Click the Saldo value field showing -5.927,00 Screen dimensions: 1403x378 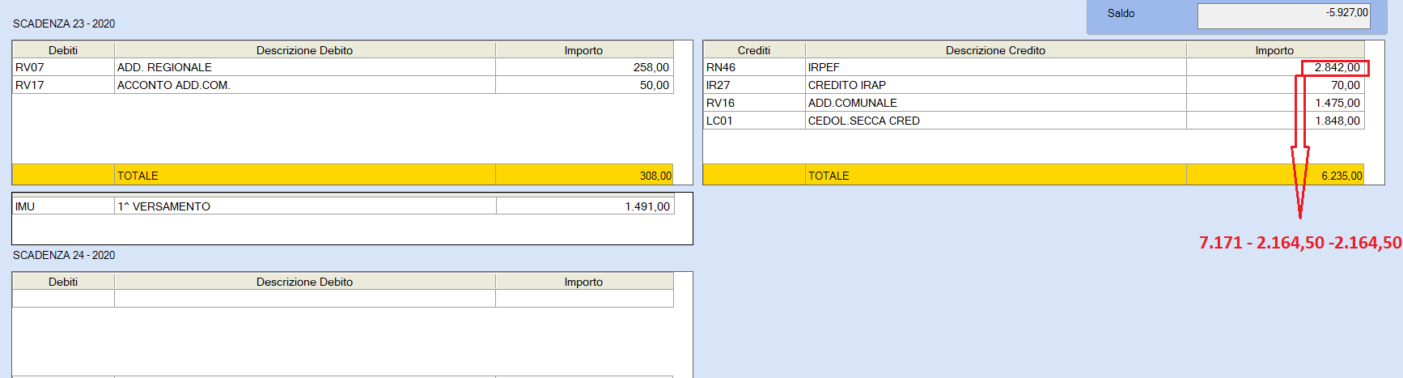pos(1283,16)
